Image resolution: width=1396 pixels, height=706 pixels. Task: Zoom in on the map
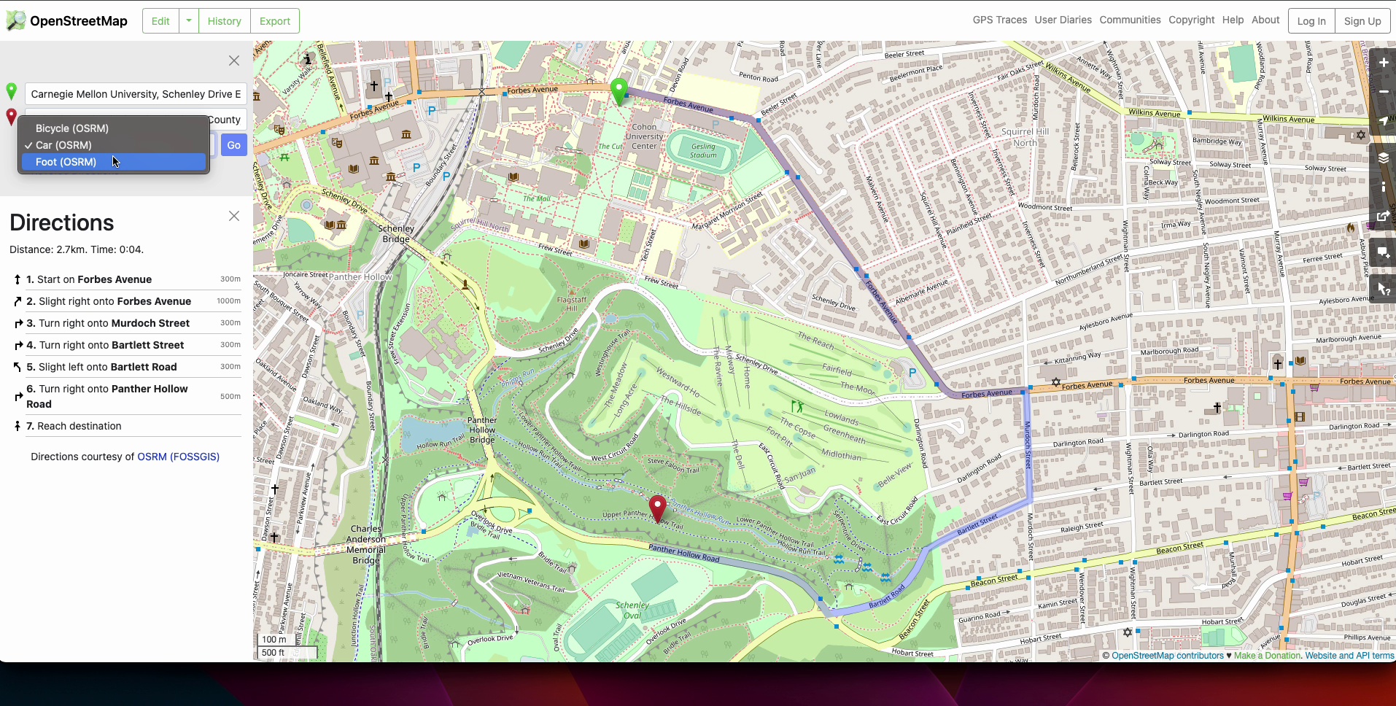pyautogui.click(x=1383, y=63)
